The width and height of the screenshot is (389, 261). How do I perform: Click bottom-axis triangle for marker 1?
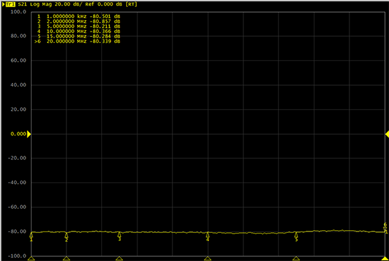tap(32, 258)
